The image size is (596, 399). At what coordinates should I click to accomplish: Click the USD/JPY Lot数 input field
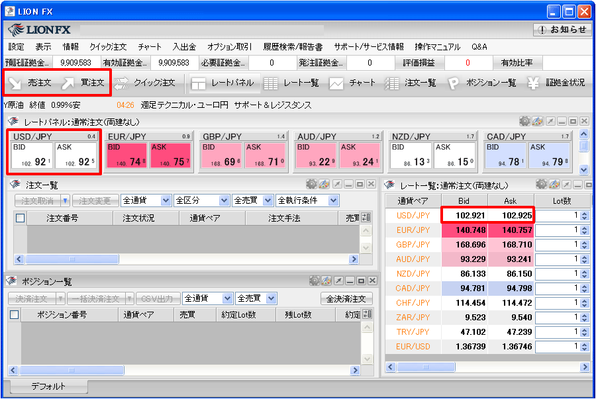(557, 215)
